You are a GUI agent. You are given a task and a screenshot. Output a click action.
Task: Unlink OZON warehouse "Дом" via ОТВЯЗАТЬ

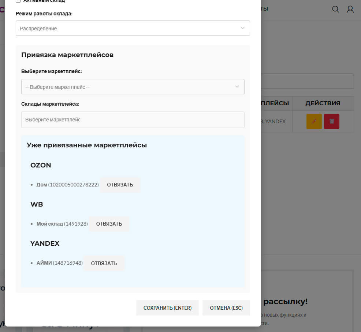pyautogui.click(x=120, y=185)
